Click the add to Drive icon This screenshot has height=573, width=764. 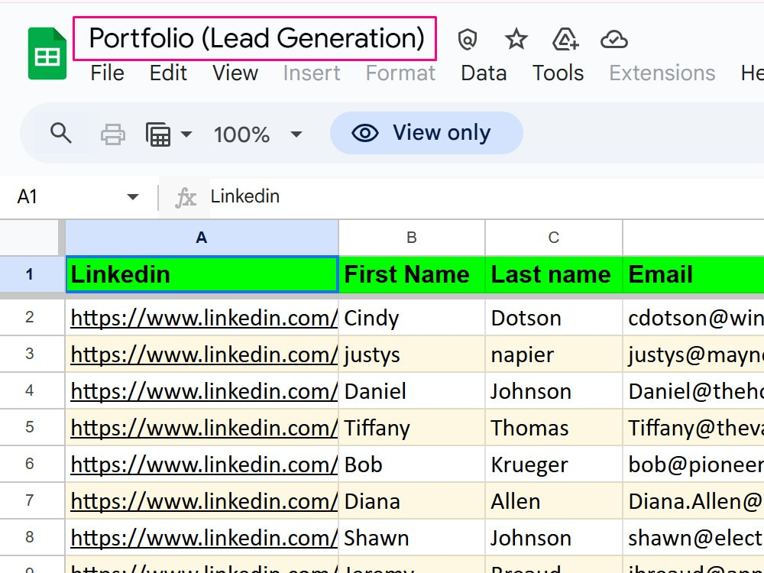coord(565,40)
